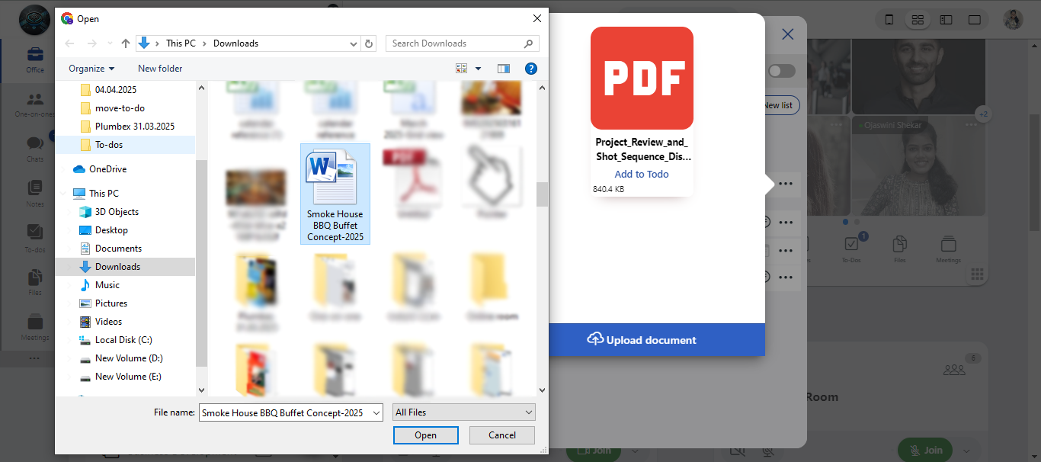The height and width of the screenshot is (462, 1041).
Task: Expand the file type All Files dropdown
Action: [x=464, y=412]
